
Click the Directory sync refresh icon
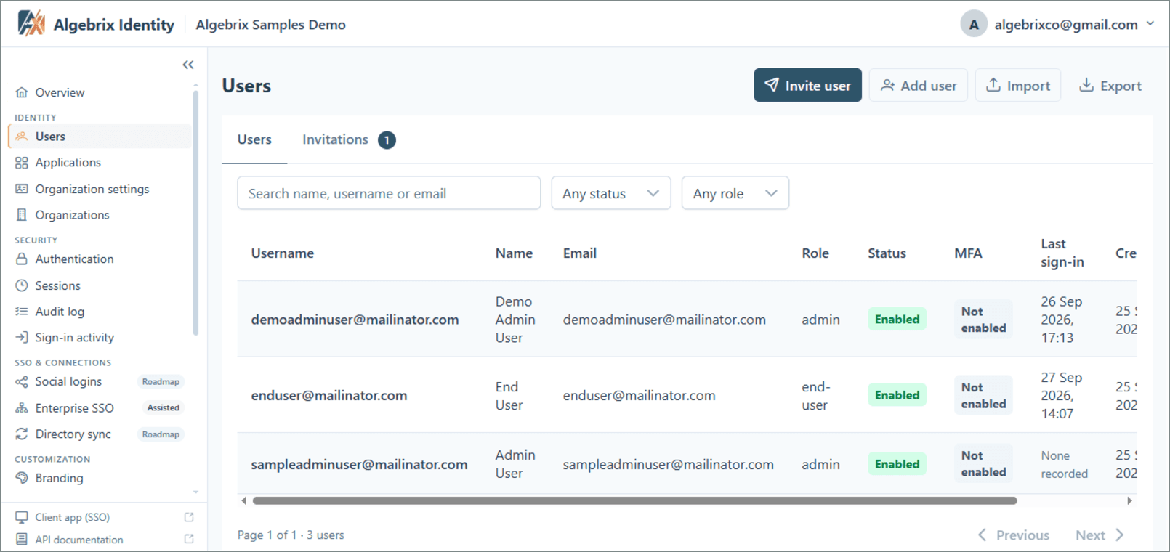click(x=22, y=434)
